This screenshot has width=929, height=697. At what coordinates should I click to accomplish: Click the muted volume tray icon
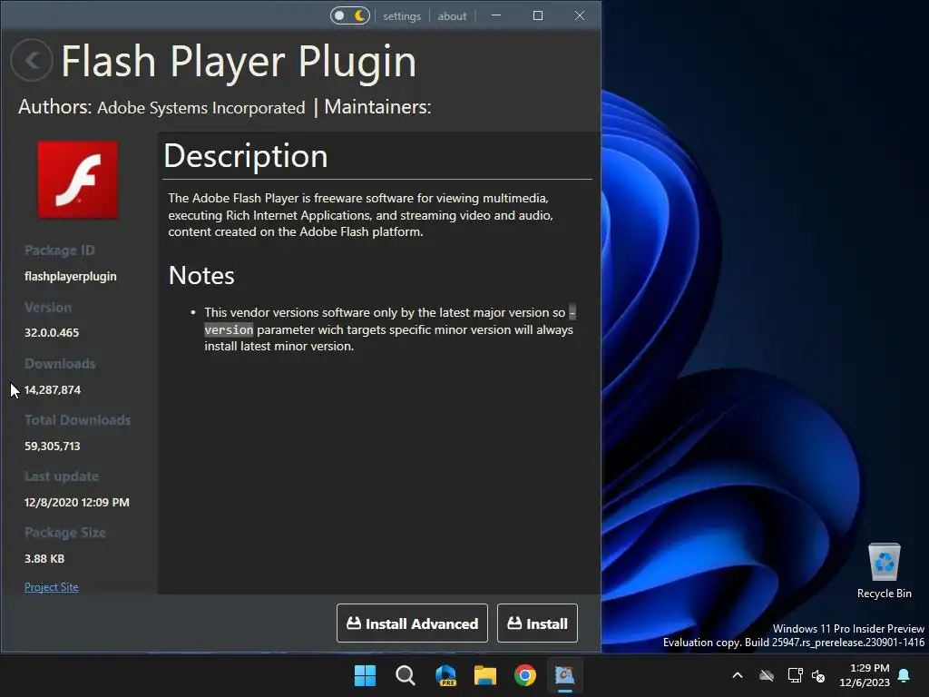click(818, 675)
